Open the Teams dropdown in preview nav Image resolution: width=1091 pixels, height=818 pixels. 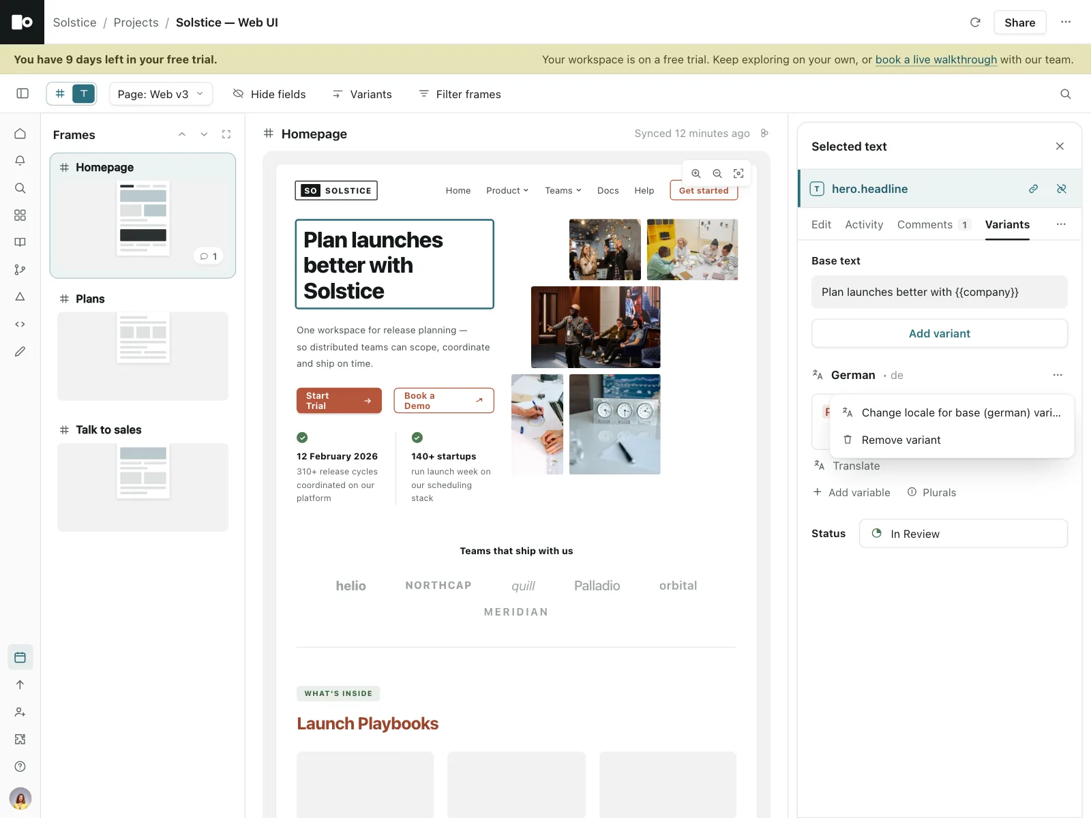tap(563, 191)
